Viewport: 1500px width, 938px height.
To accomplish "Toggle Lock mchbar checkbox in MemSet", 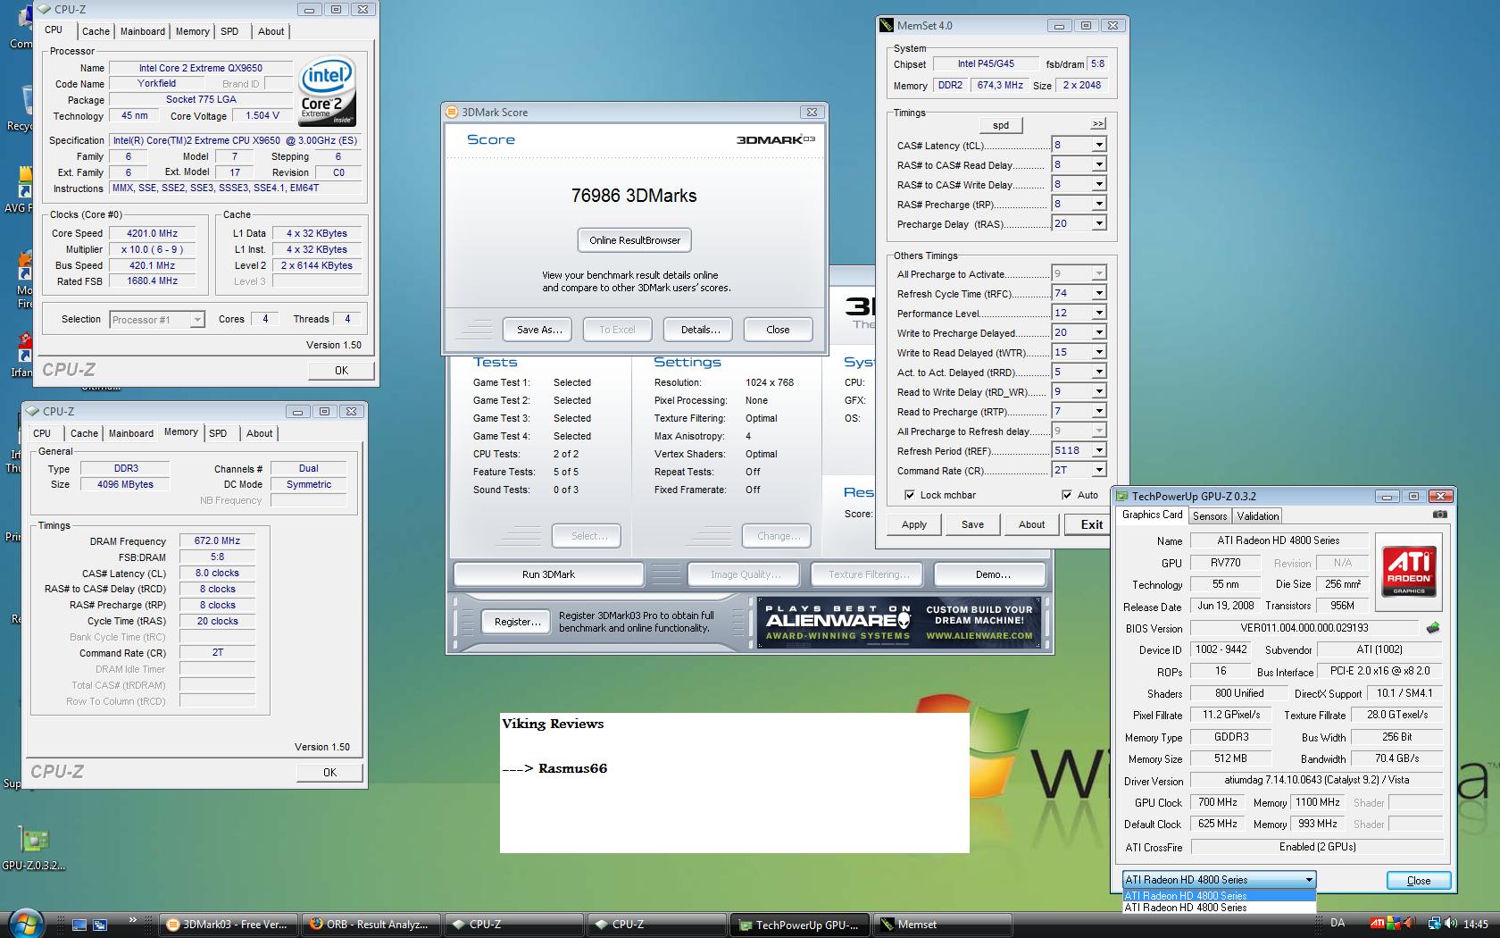I will 909,495.
